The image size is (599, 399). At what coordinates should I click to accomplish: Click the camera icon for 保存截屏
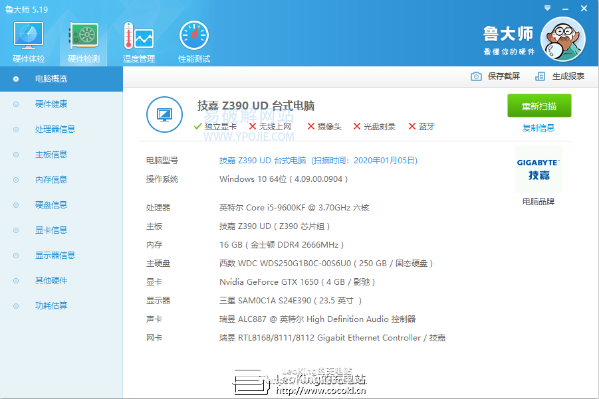click(x=476, y=76)
